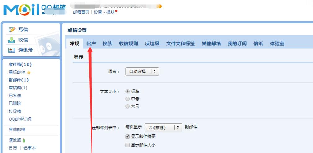Image resolution: width=313 pixels, height=153 pixels.
Task: Open the 我的订阅 tab
Action: [x=237, y=44]
